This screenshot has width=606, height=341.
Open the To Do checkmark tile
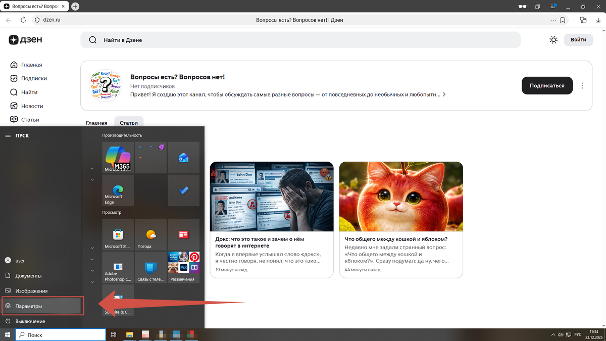click(183, 190)
